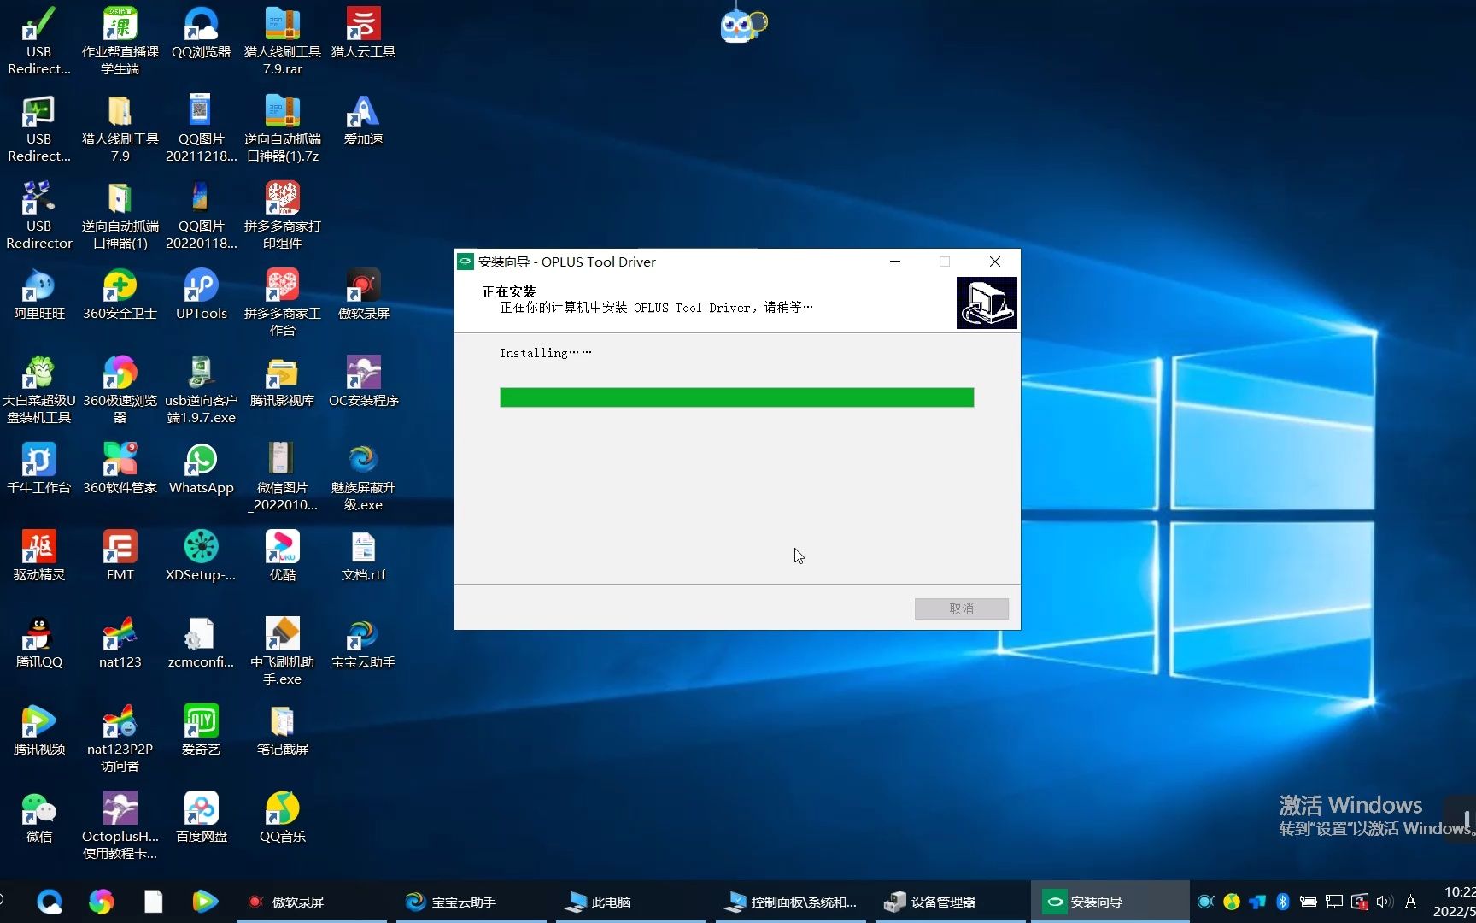The image size is (1476, 923).
Task: Select the XDSetup desktop icon
Action: point(201,556)
